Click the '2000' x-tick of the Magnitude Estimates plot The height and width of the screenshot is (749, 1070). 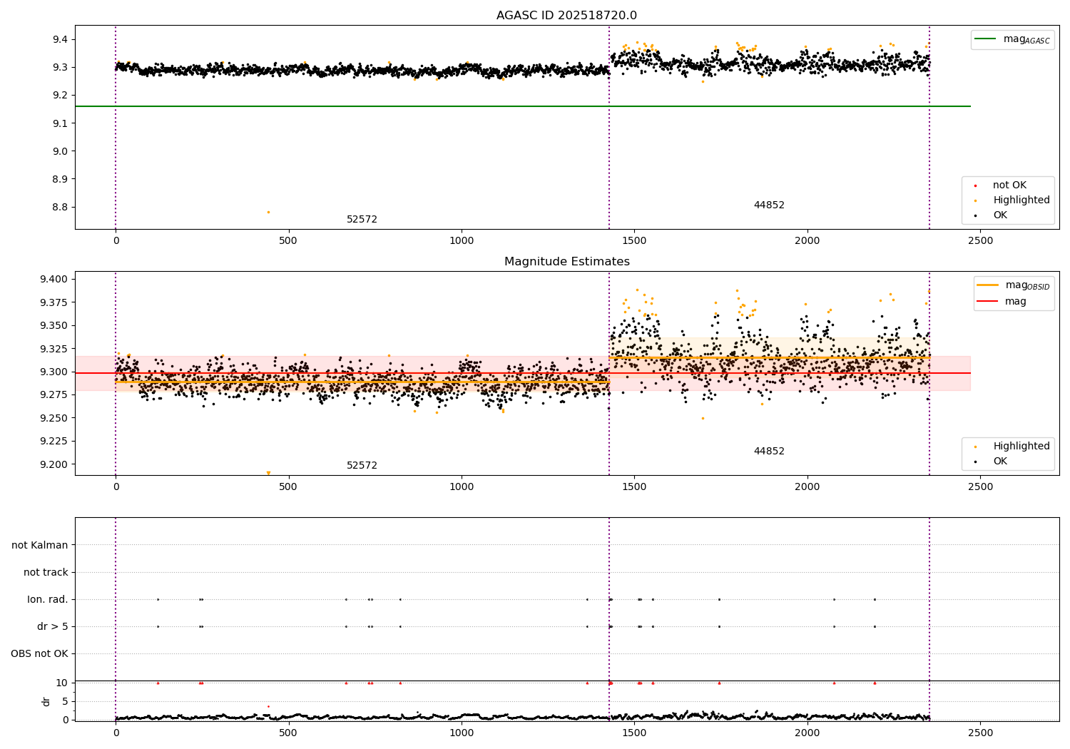[807, 487]
